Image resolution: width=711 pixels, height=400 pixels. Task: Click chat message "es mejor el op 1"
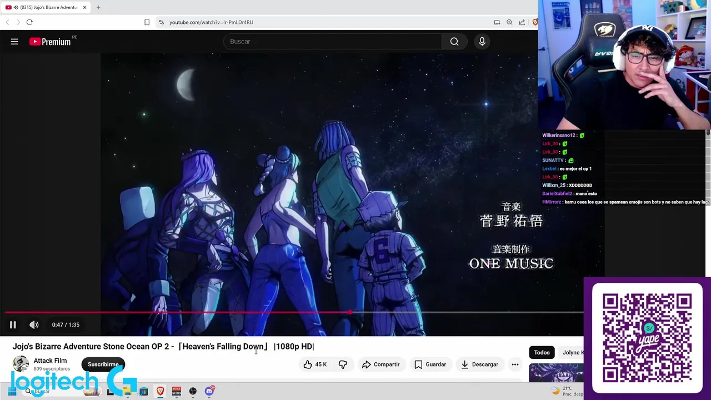(576, 169)
